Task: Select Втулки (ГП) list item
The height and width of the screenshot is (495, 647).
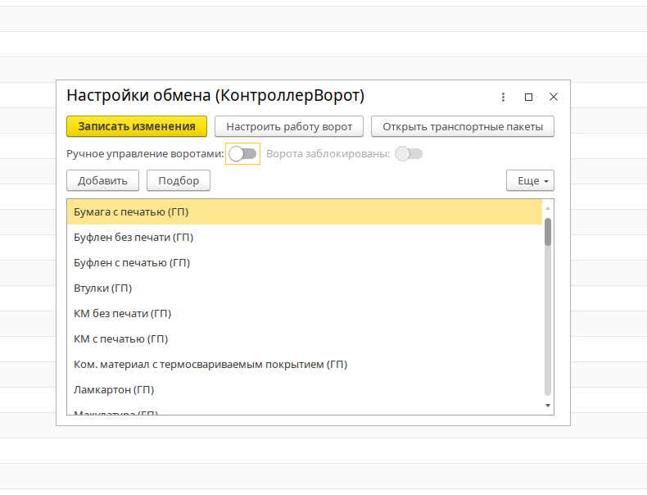Action: click(103, 288)
